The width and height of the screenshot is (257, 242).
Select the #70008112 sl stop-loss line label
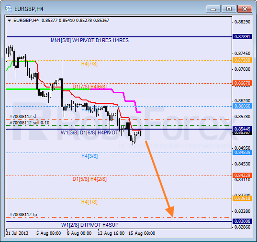tap(22, 117)
